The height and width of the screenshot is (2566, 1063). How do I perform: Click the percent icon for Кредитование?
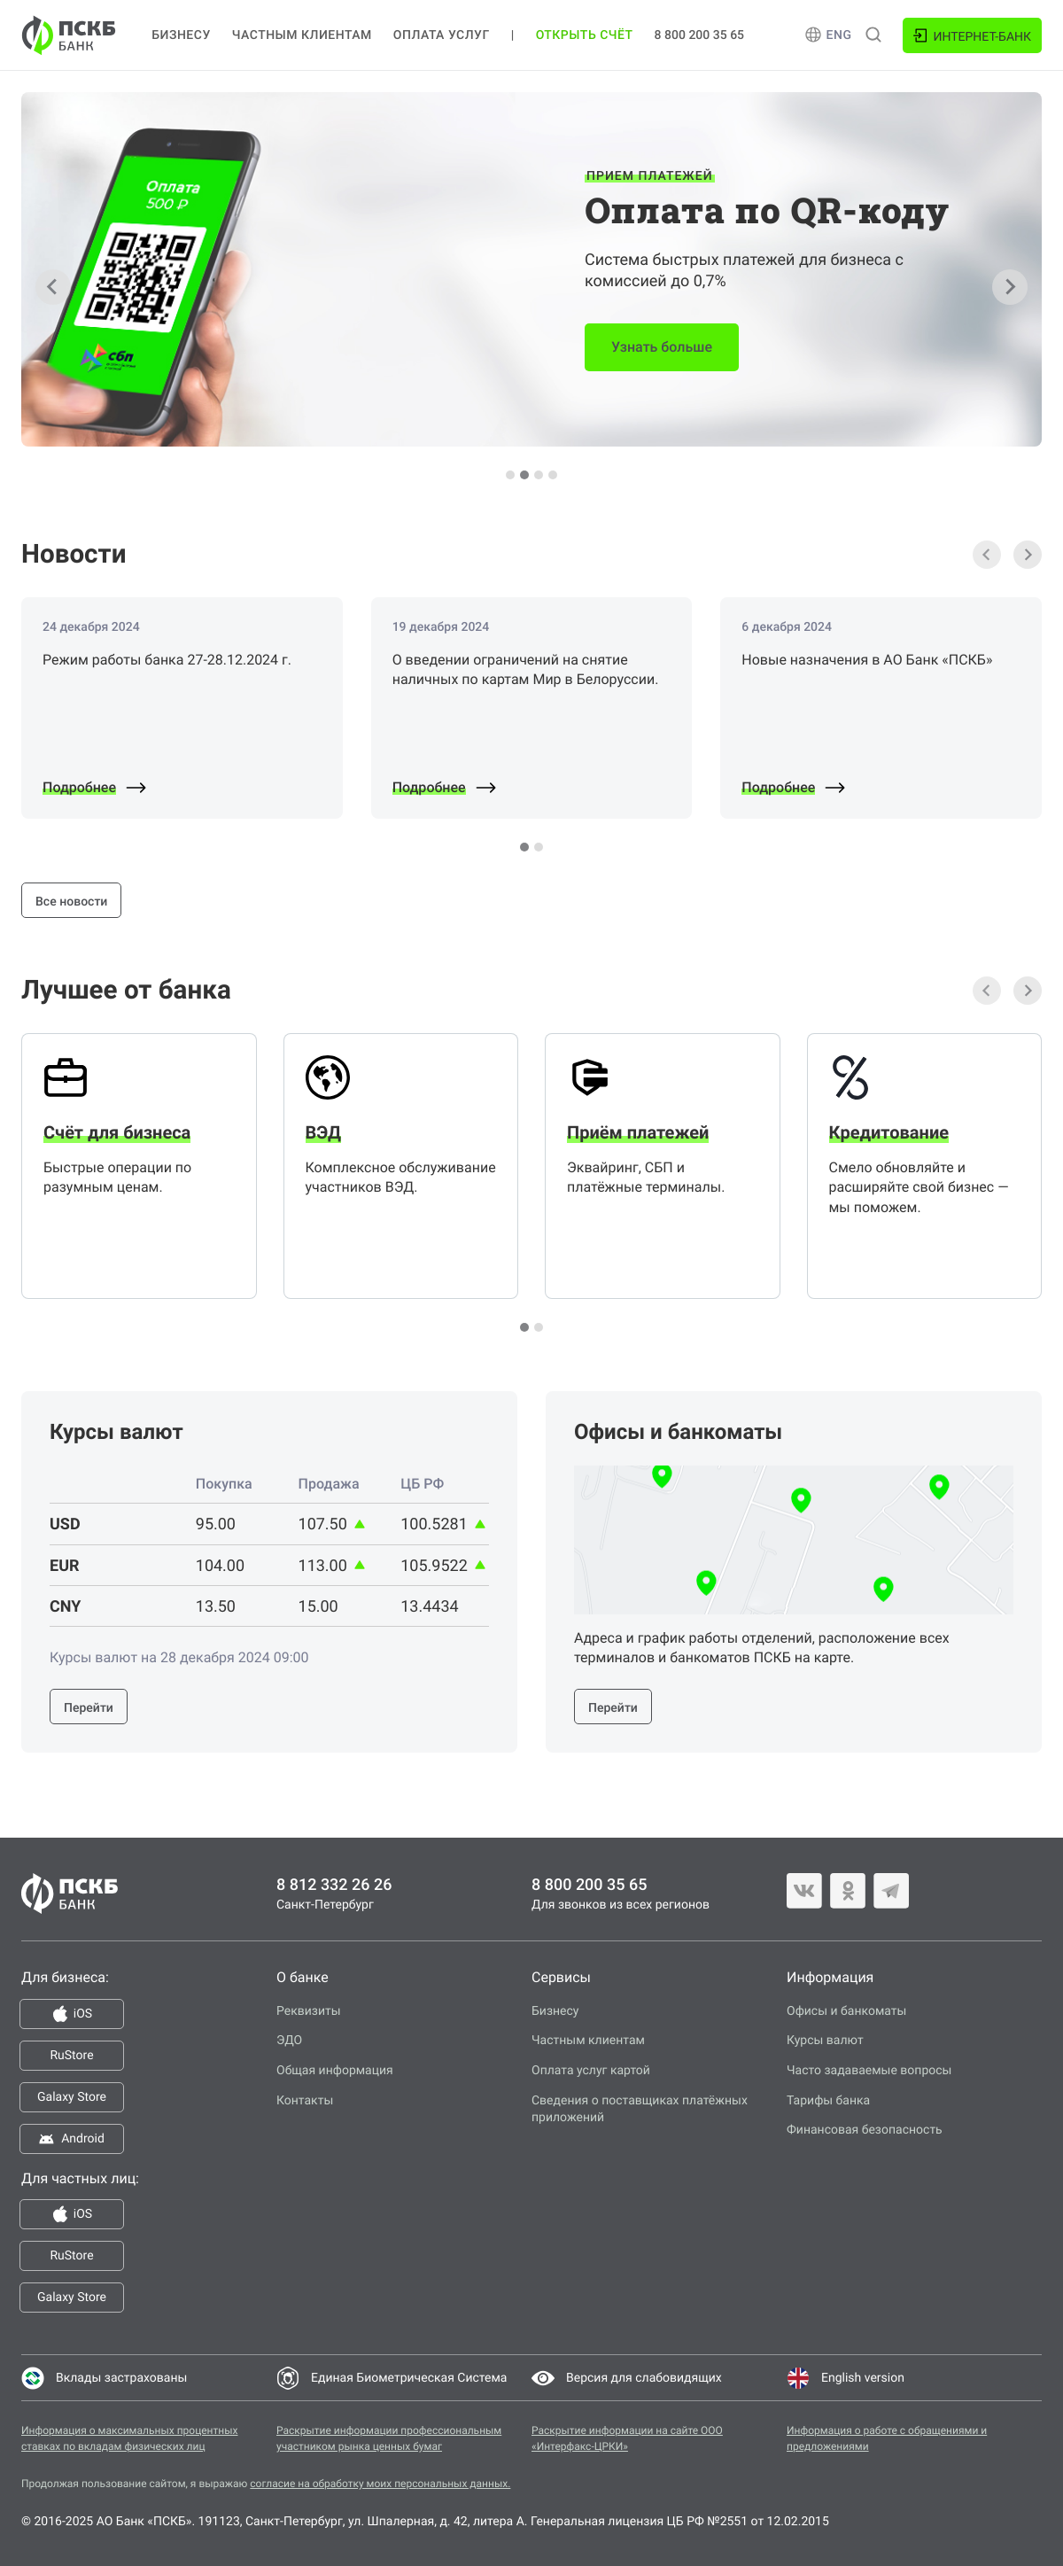[x=850, y=1077]
